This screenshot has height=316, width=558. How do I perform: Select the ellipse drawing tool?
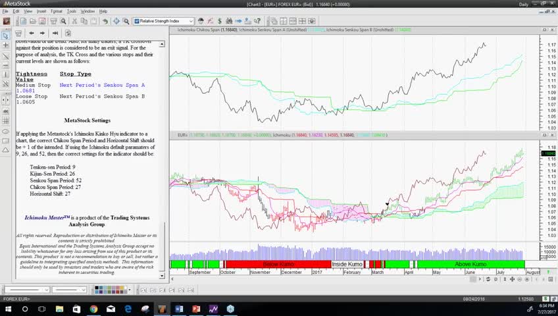click(x=5, y=132)
